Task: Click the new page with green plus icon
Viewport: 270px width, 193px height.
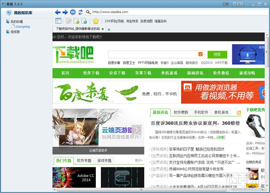Action: click(76, 21)
